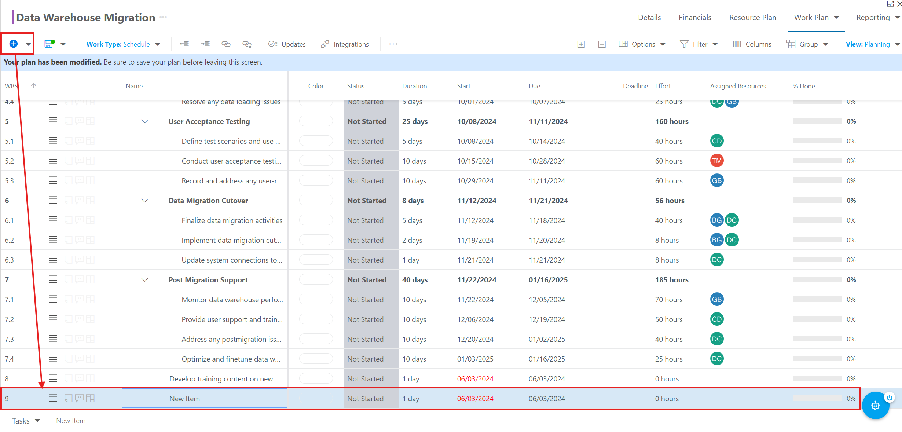Image resolution: width=902 pixels, height=432 pixels.
Task: Open Updates from the toolbar
Action: pos(287,44)
